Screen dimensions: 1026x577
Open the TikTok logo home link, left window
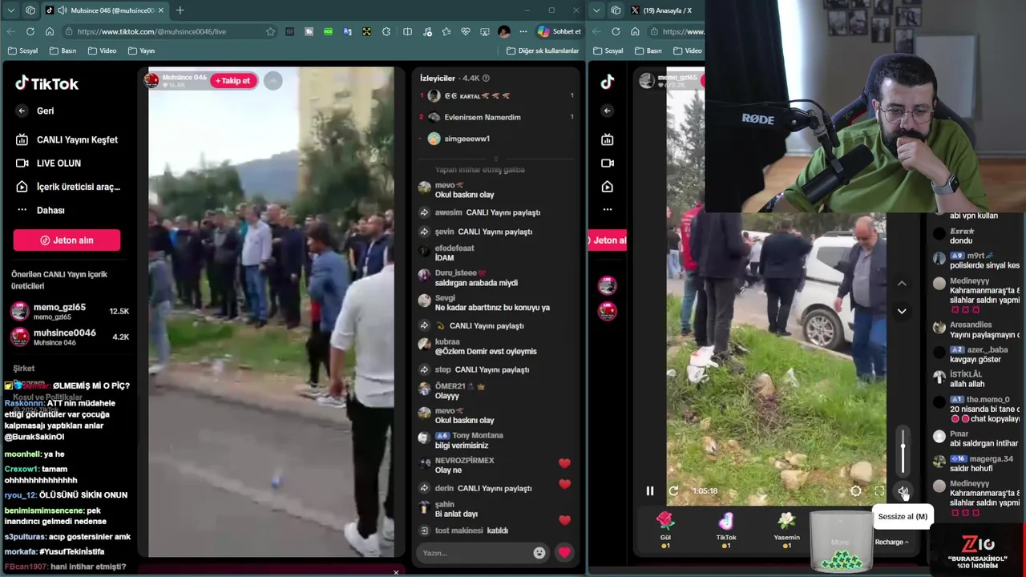tap(46, 83)
